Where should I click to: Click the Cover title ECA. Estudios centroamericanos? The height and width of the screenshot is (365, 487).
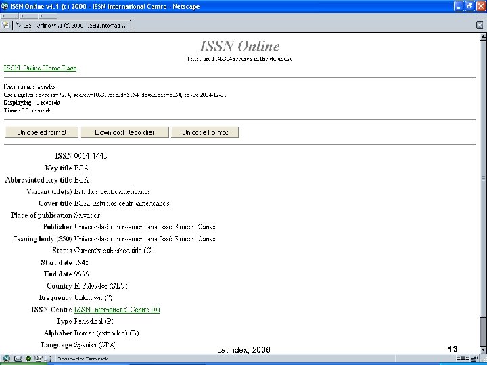pos(122,203)
